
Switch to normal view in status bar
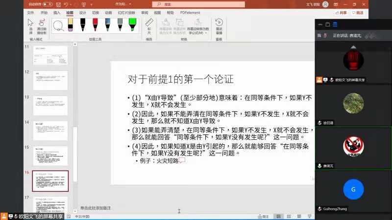click(278, 216)
